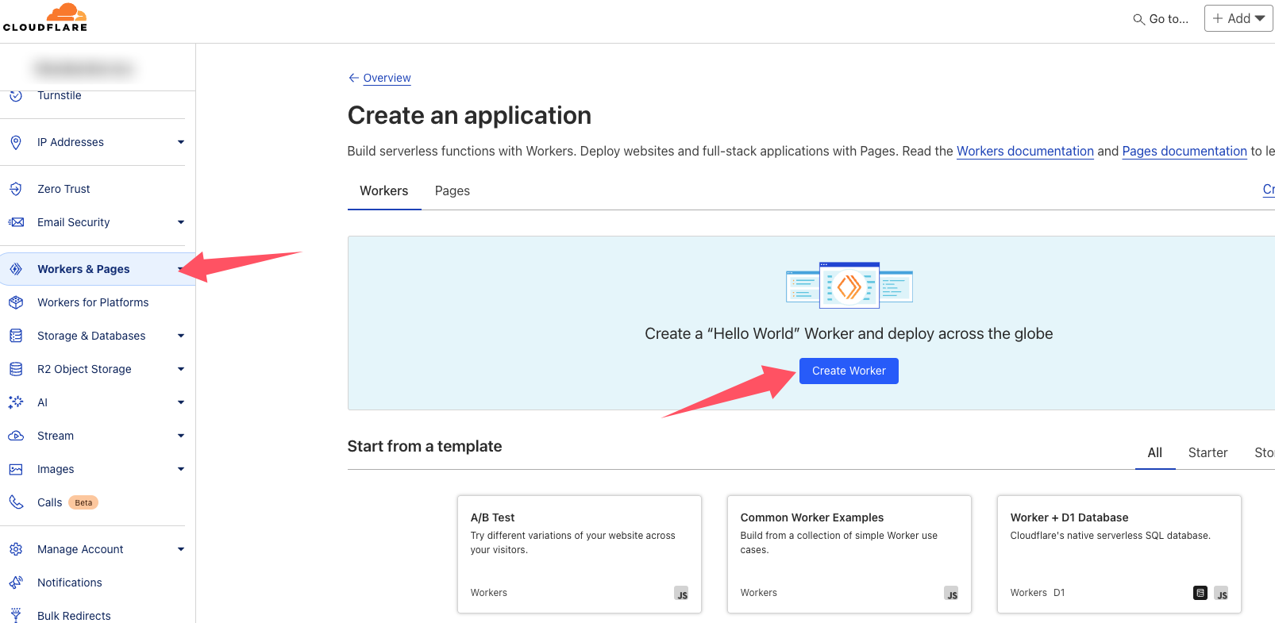
Task: Click the Notifications megaphone icon
Action: [x=16, y=583]
